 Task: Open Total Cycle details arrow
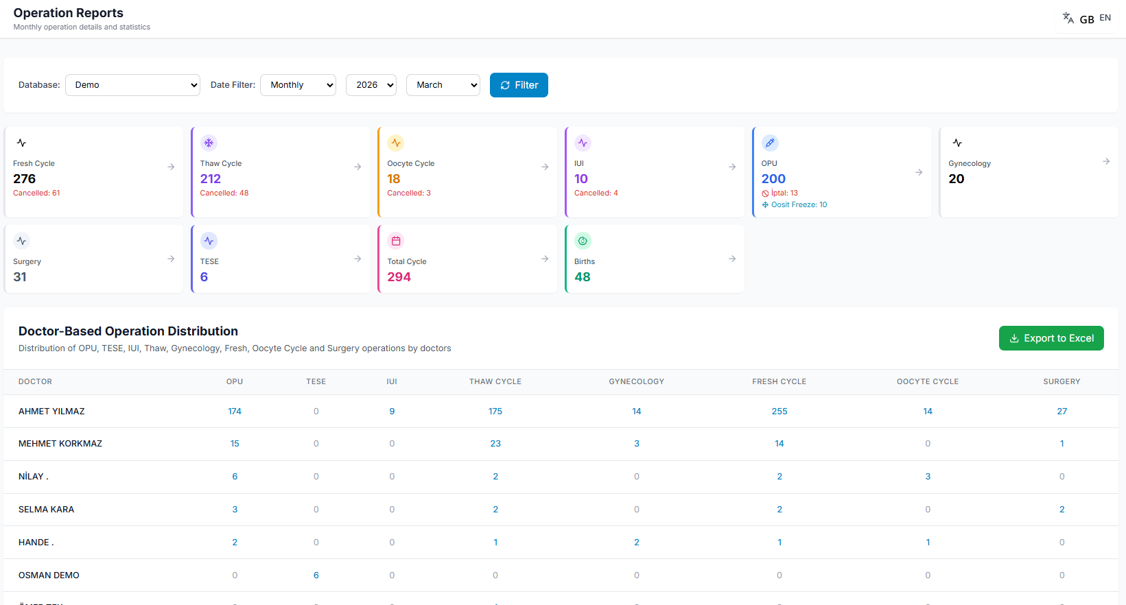tap(545, 259)
